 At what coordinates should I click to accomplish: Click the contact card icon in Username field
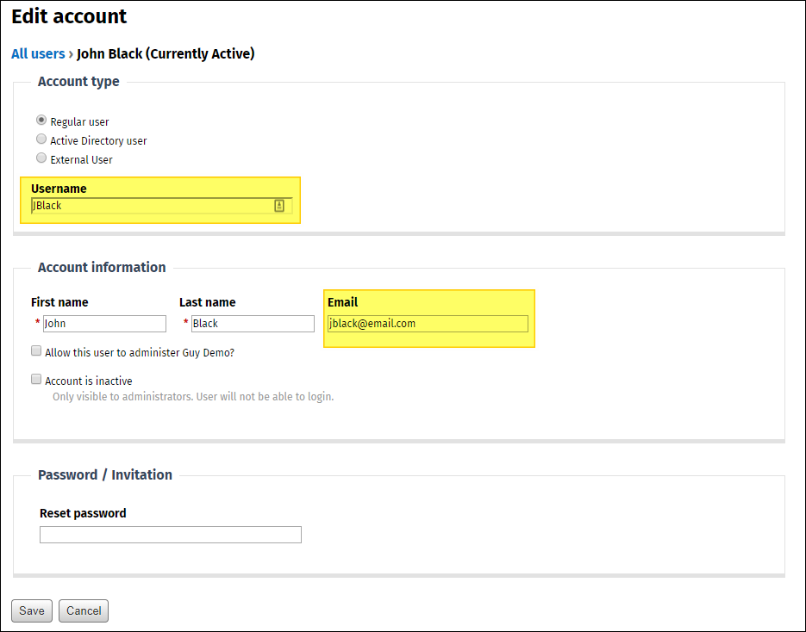[279, 206]
